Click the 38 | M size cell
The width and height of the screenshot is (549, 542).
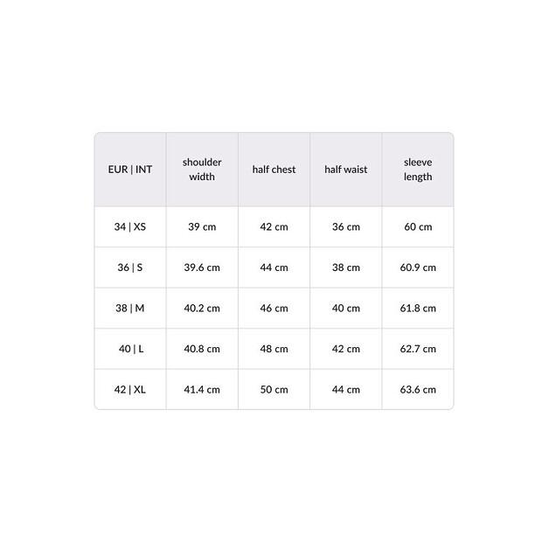(x=130, y=308)
